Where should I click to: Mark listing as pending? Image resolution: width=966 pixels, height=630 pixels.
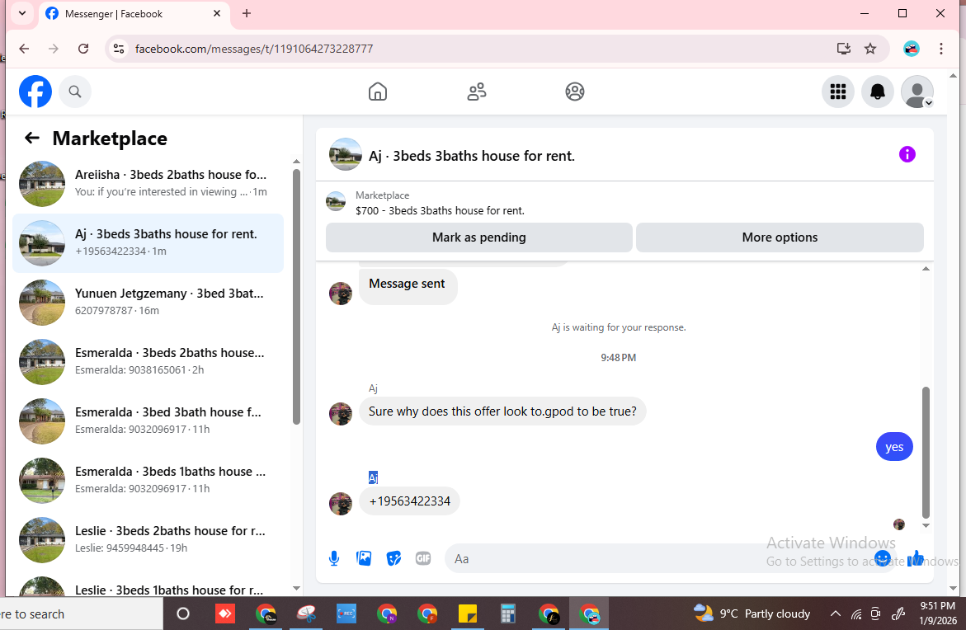(478, 237)
